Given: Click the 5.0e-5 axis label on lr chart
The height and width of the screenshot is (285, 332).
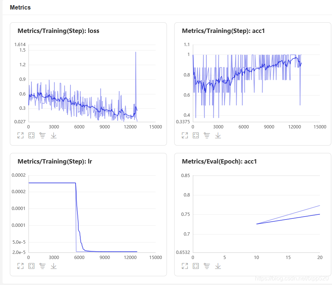Looking at the screenshot, I should (19, 242).
